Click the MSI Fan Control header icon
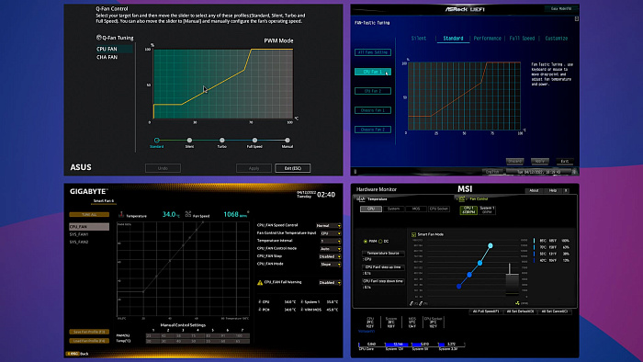Image resolution: width=643 pixels, height=362 pixels. coord(462,198)
